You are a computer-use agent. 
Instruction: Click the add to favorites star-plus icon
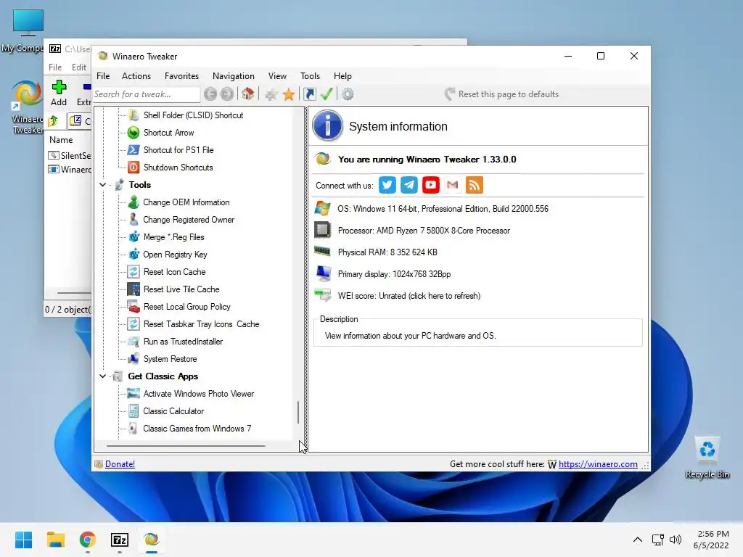click(271, 94)
